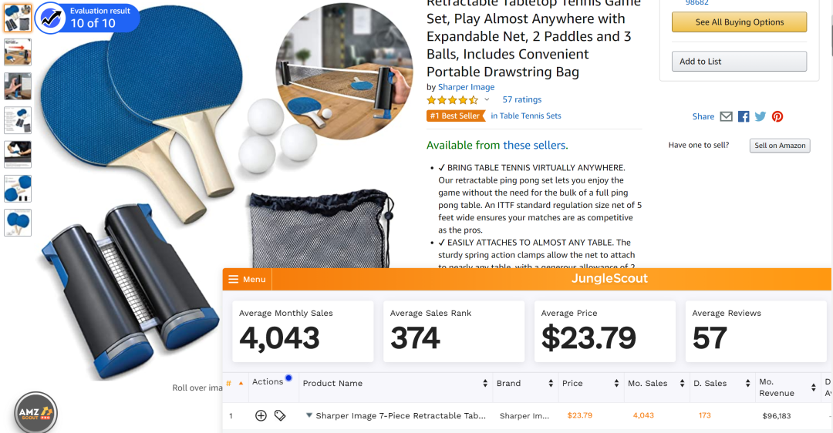Sort table by Mo. Sales column
The height and width of the screenshot is (433, 833).
click(x=682, y=384)
